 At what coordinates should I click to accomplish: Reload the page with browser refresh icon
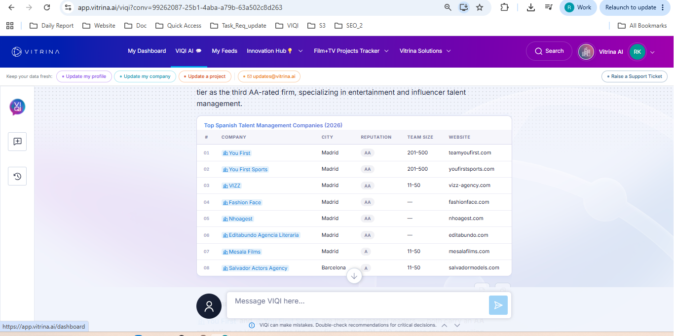pos(47,7)
